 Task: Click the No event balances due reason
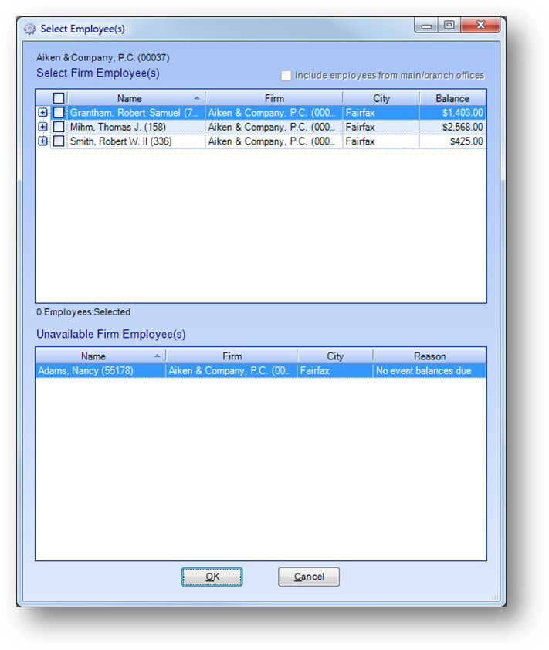[429, 370]
